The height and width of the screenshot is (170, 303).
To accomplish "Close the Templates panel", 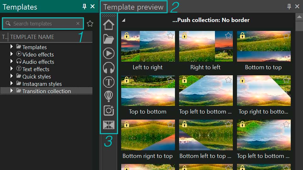I will pyautogui.click(x=92, y=6).
